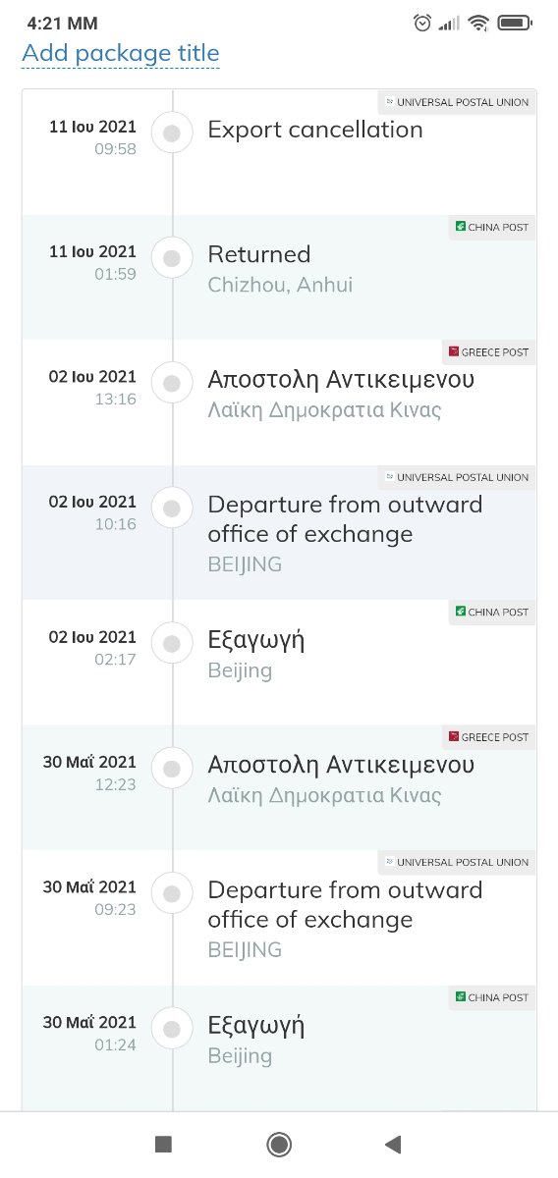The height and width of the screenshot is (1178, 558).
Task: Tap the Universal Postal Union badge on Export cancellation
Action: 457,102
